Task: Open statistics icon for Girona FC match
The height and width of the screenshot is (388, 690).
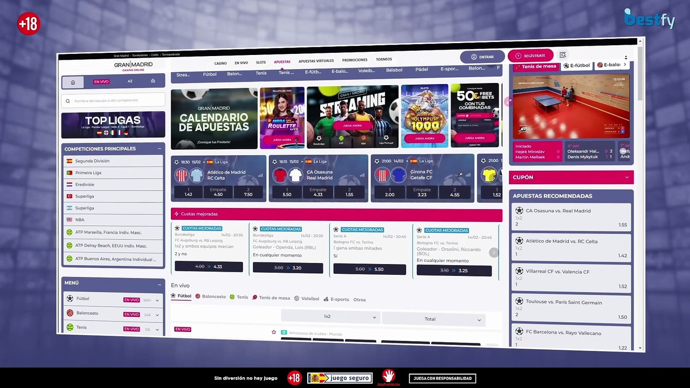Action: [x=467, y=175]
